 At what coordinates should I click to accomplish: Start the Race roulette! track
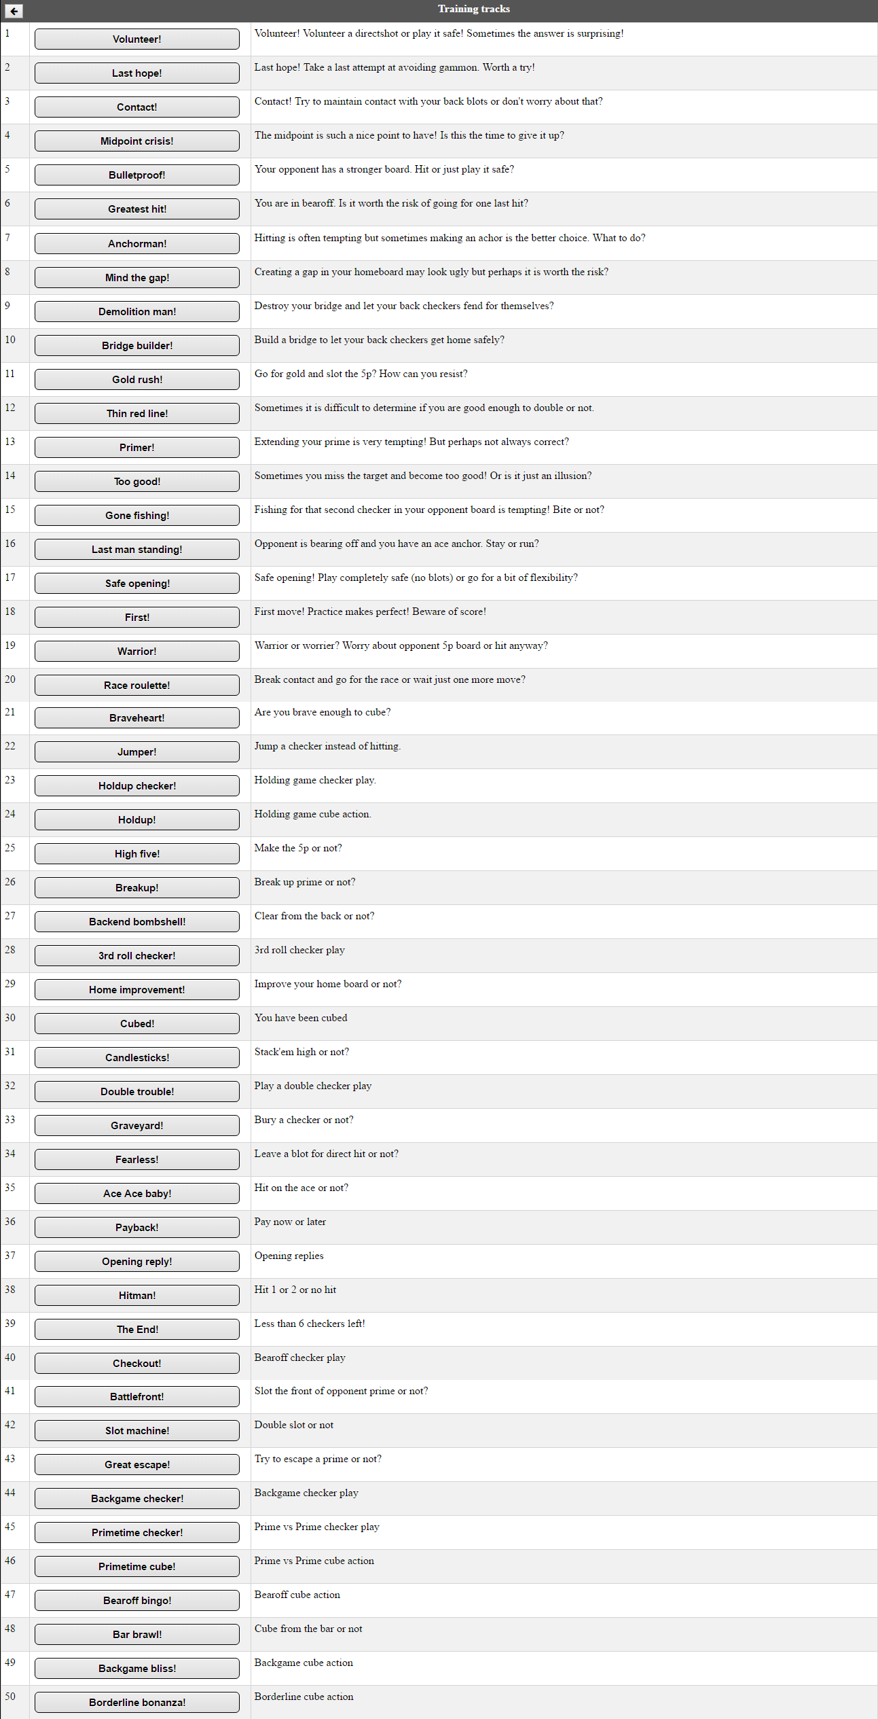tap(137, 686)
